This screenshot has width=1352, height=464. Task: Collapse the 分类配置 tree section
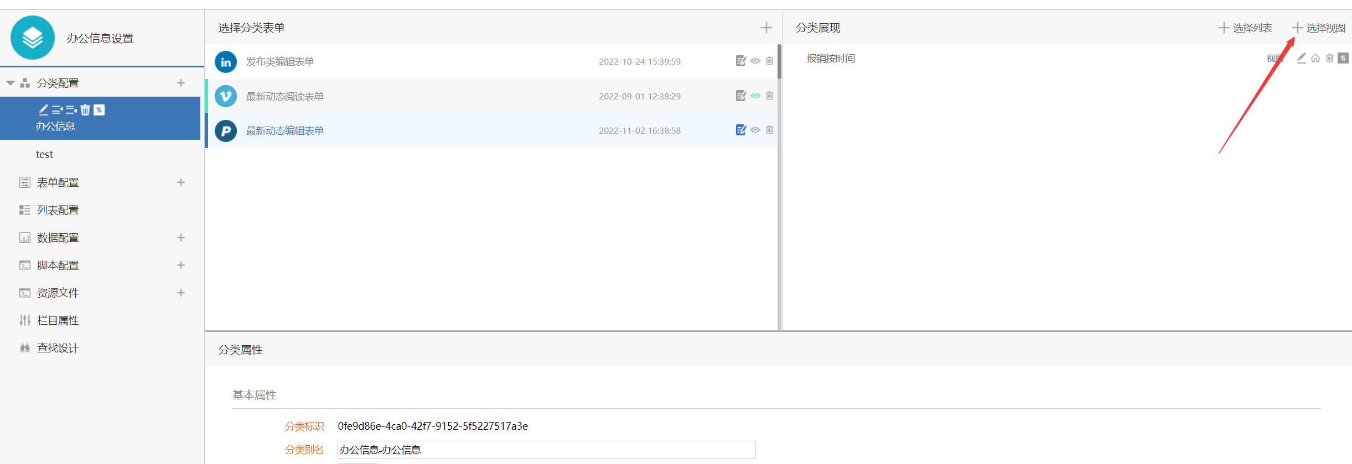point(10,83)
